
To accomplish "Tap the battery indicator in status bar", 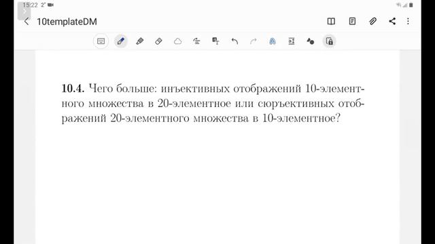I will 411,5.
